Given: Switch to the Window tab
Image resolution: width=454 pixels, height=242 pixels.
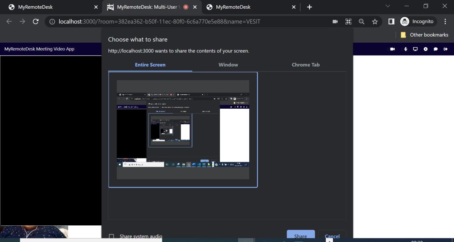Looking at the screenshot, I should (228, 65).
